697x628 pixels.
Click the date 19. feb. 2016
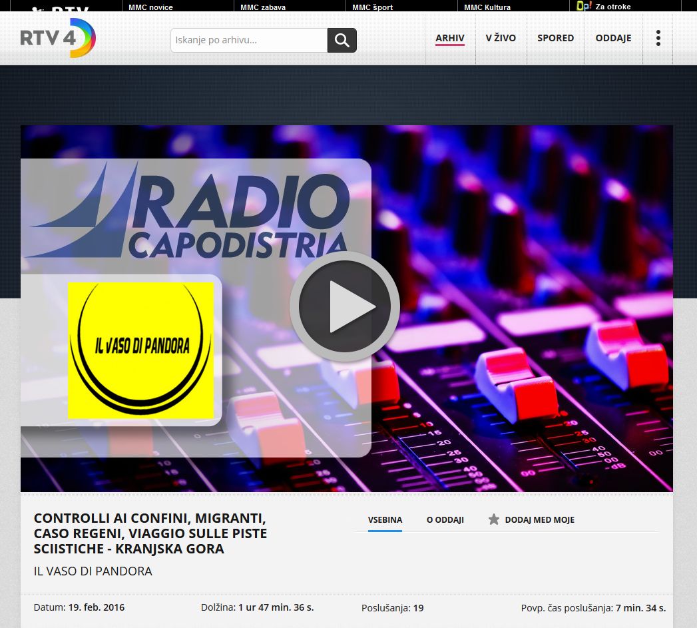pyautogui.click(x=96, y=607)
